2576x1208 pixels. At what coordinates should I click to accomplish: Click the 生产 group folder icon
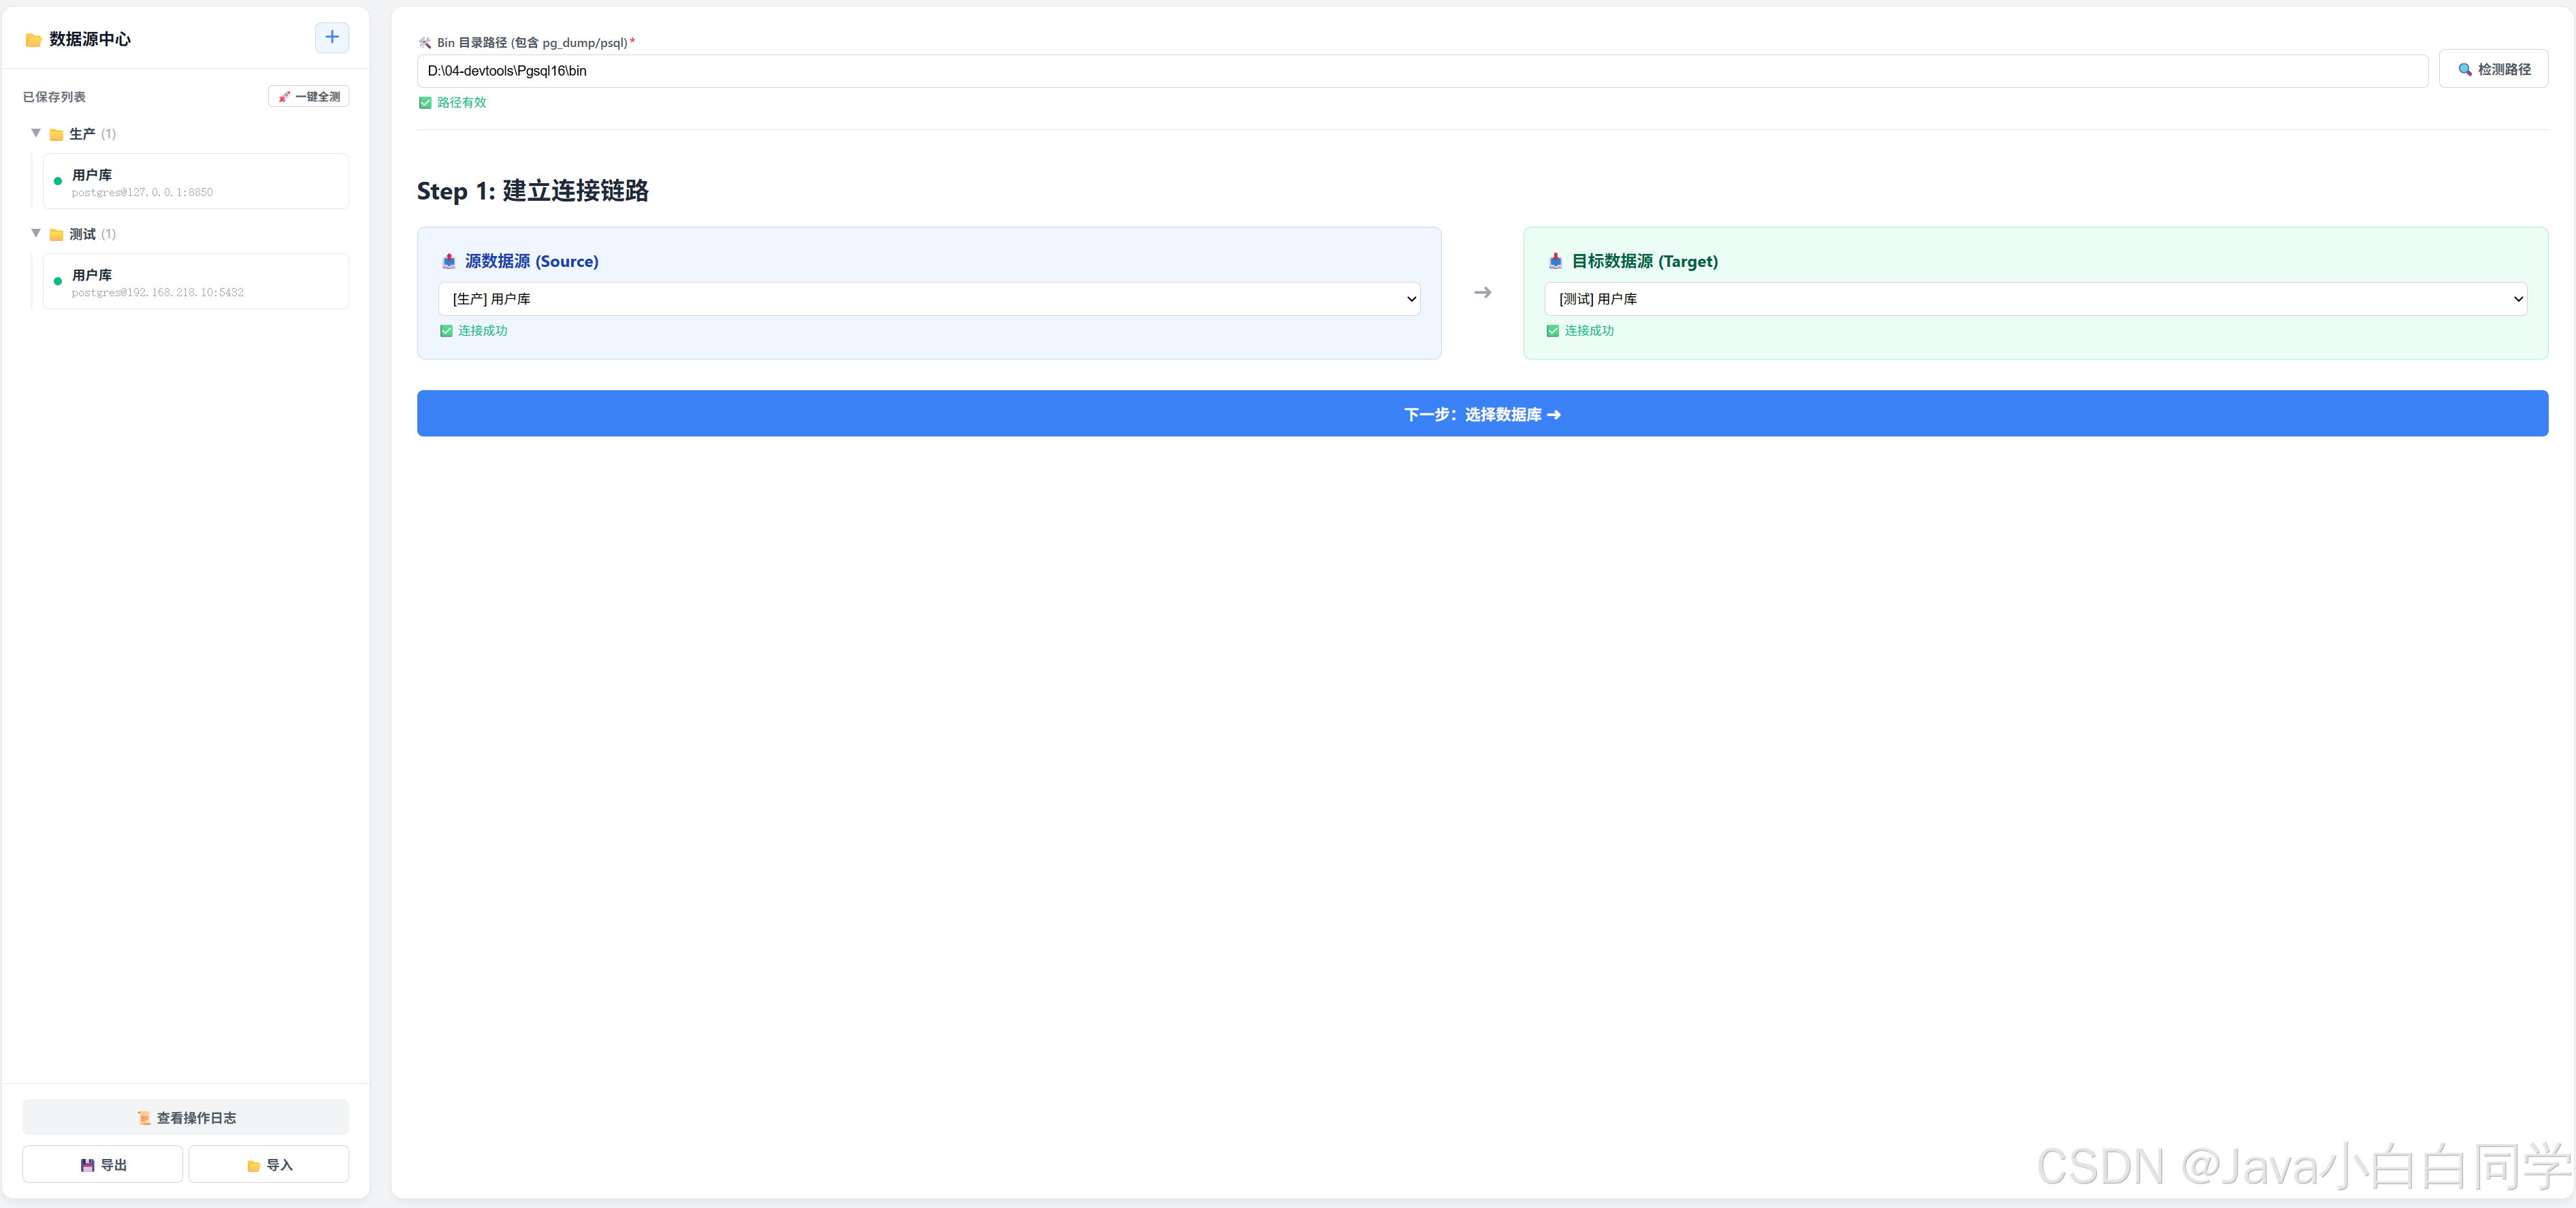click(57, 135)
